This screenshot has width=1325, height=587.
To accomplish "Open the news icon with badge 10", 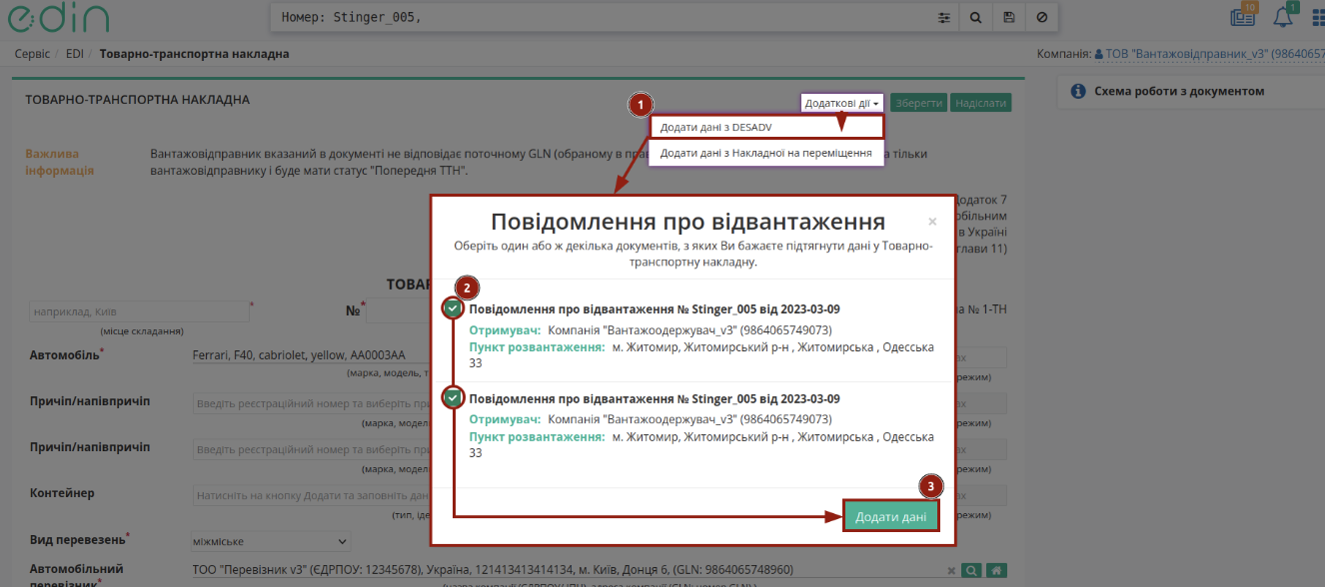I will pyautogui.click(x=1243, y=16).
